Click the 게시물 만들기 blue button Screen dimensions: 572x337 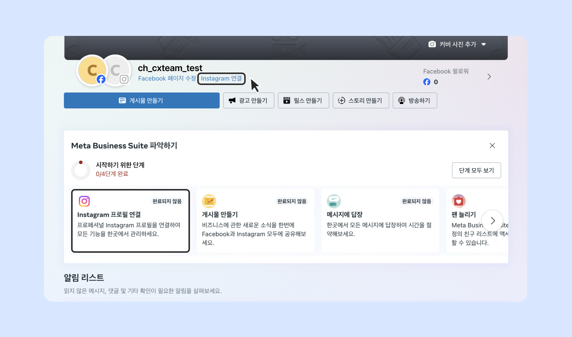pos(142,100)
